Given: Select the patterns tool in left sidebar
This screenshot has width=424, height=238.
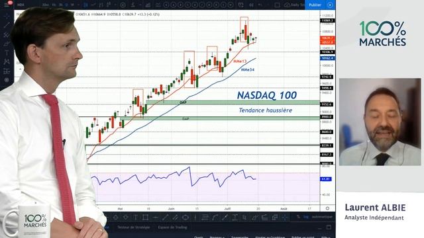Looking at the screenshot, I should (x=7, y=61).
